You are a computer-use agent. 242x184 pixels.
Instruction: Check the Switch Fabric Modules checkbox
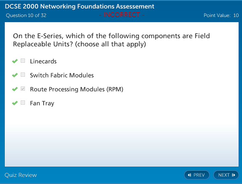click(23, 75)
